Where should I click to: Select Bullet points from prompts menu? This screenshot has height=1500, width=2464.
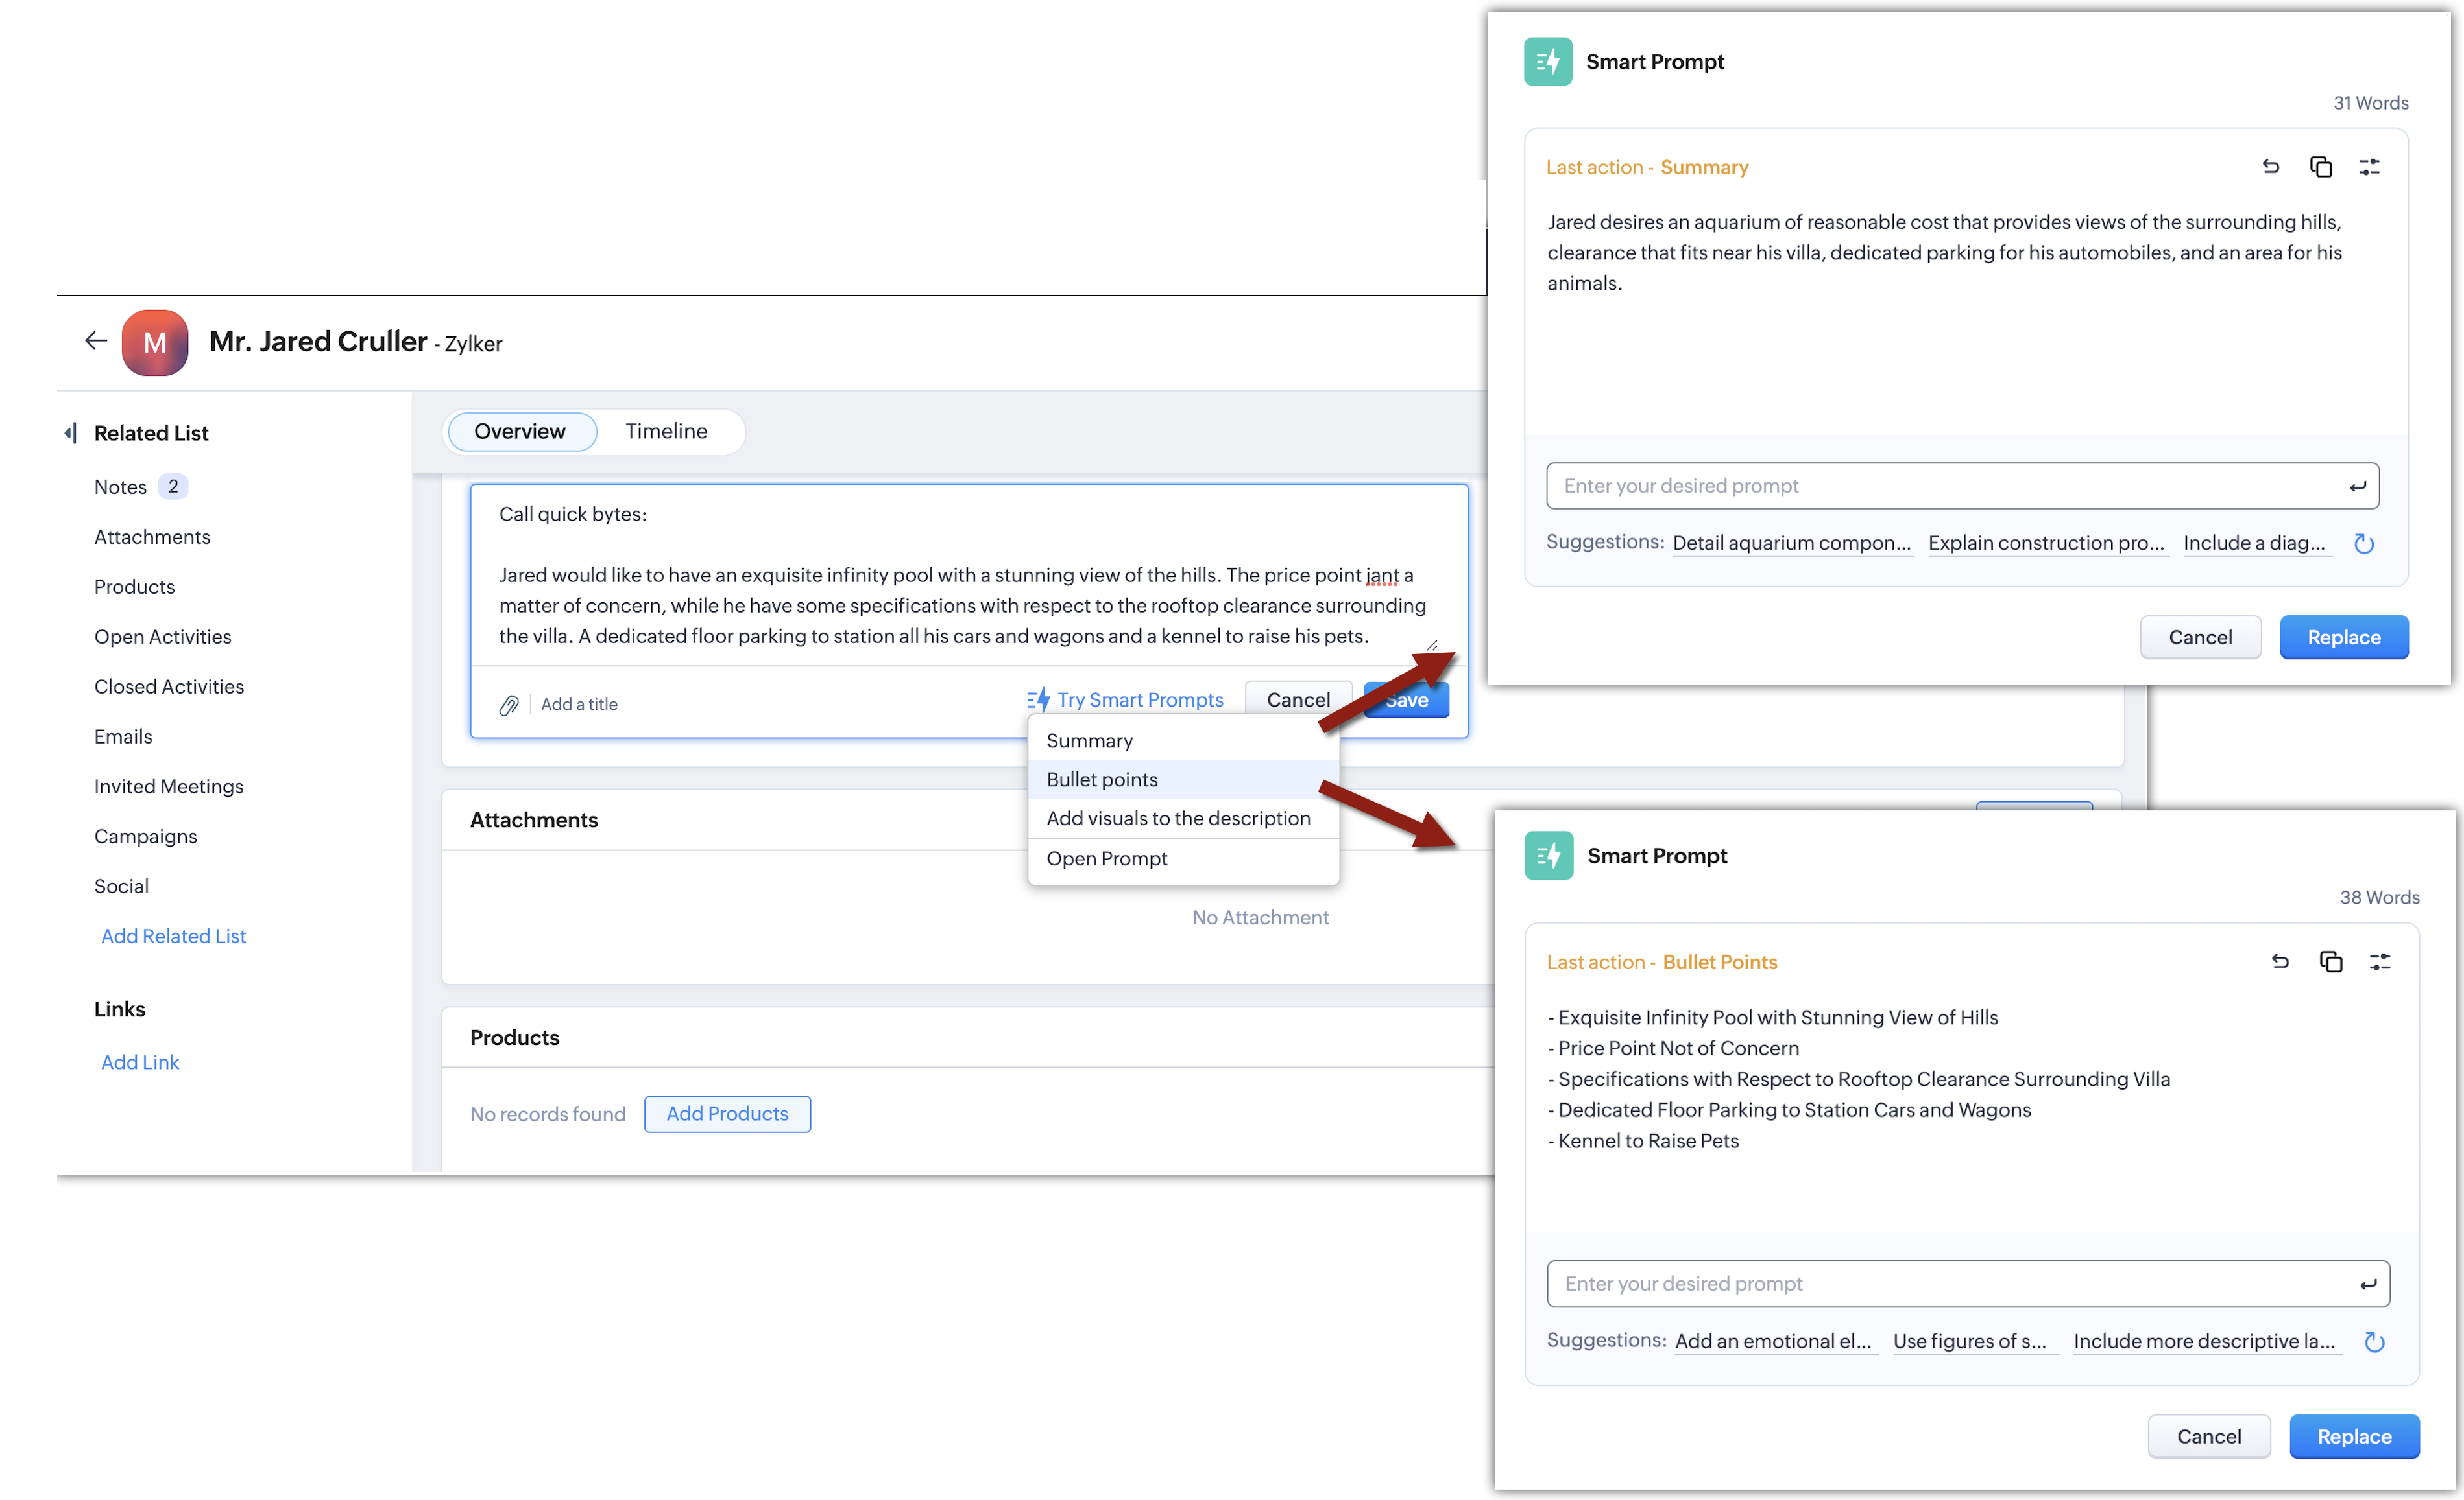click(x=1102, y=779)
